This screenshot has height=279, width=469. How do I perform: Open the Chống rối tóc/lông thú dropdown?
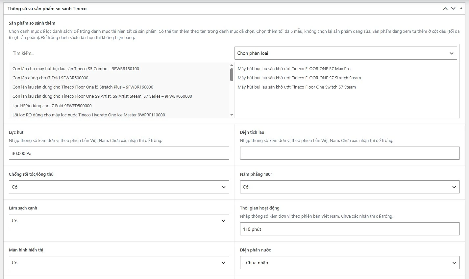119,187
